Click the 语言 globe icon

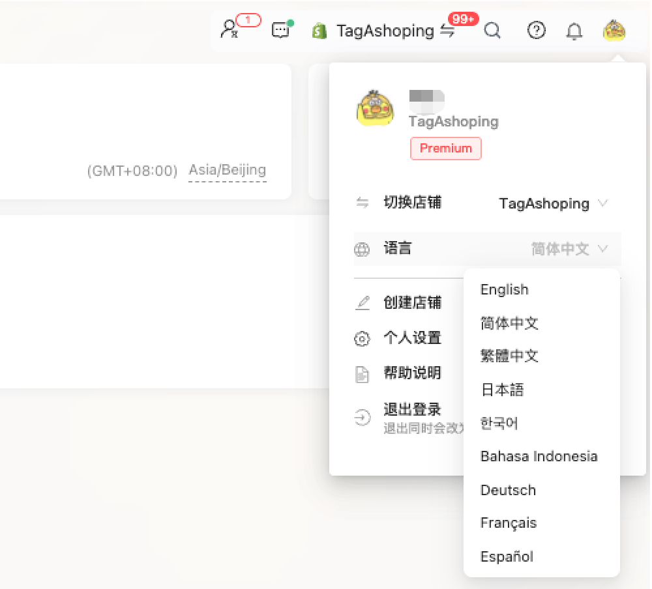click(x=362, y=250)
